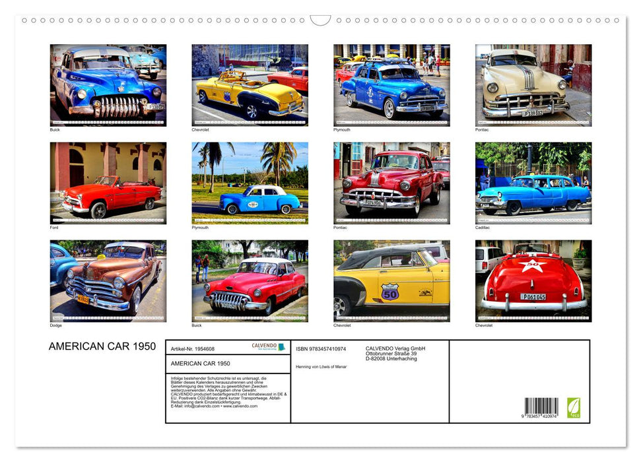Toggle the blue Cadillac photo selection
Screen dimensions: 641x462
[532, 183]
